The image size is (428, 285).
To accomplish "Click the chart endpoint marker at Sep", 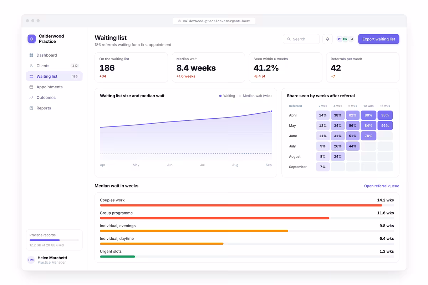I will [x=271, y=111].
